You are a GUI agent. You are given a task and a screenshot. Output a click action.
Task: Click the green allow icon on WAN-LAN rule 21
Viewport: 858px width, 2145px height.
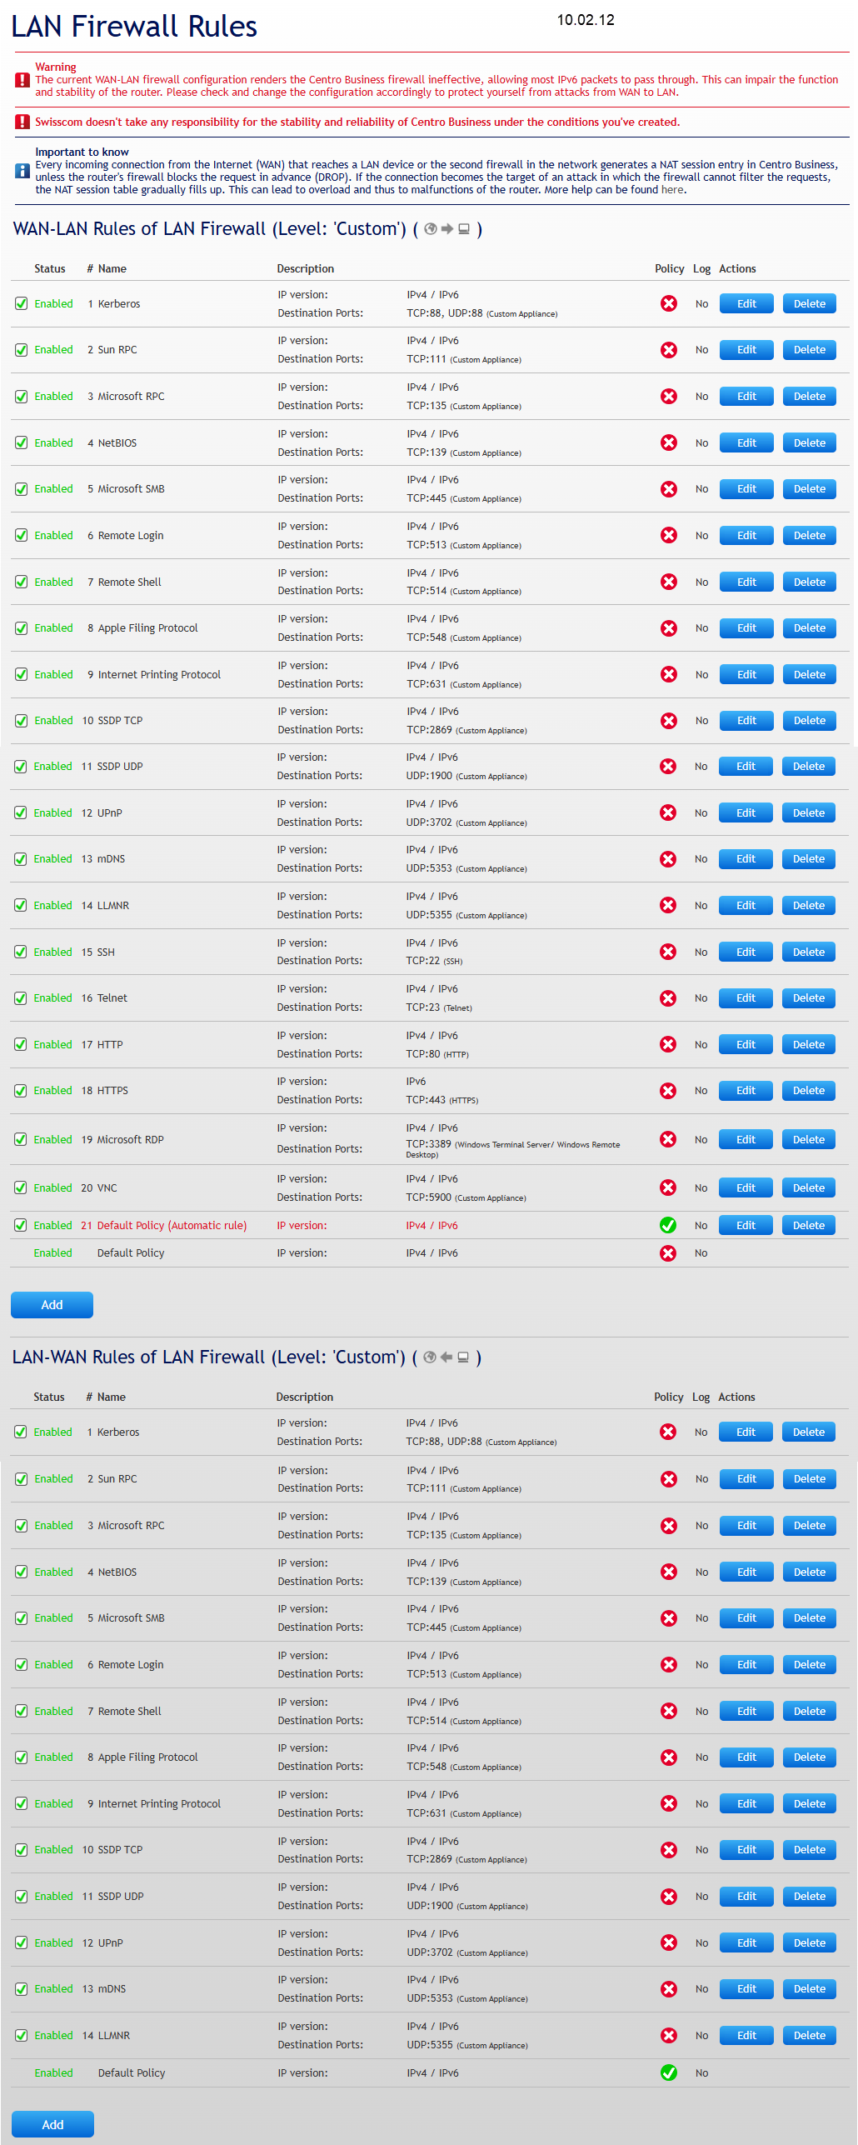[667, 1225]
